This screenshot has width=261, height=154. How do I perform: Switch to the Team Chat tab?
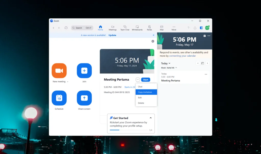click(125, 28)
